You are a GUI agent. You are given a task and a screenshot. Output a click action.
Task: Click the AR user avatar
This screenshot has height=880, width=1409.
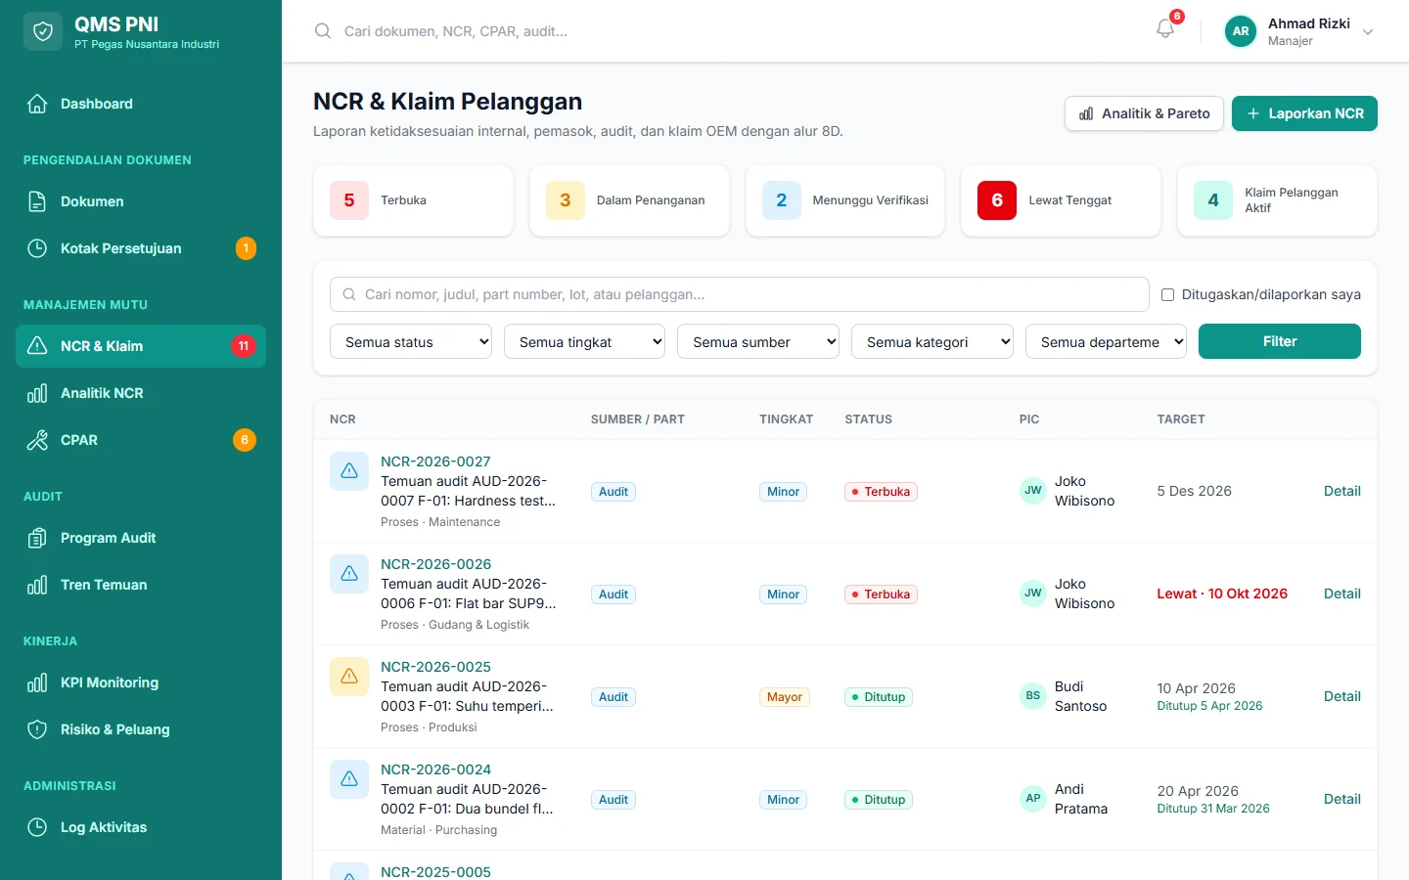click(x=1241, y=31)
